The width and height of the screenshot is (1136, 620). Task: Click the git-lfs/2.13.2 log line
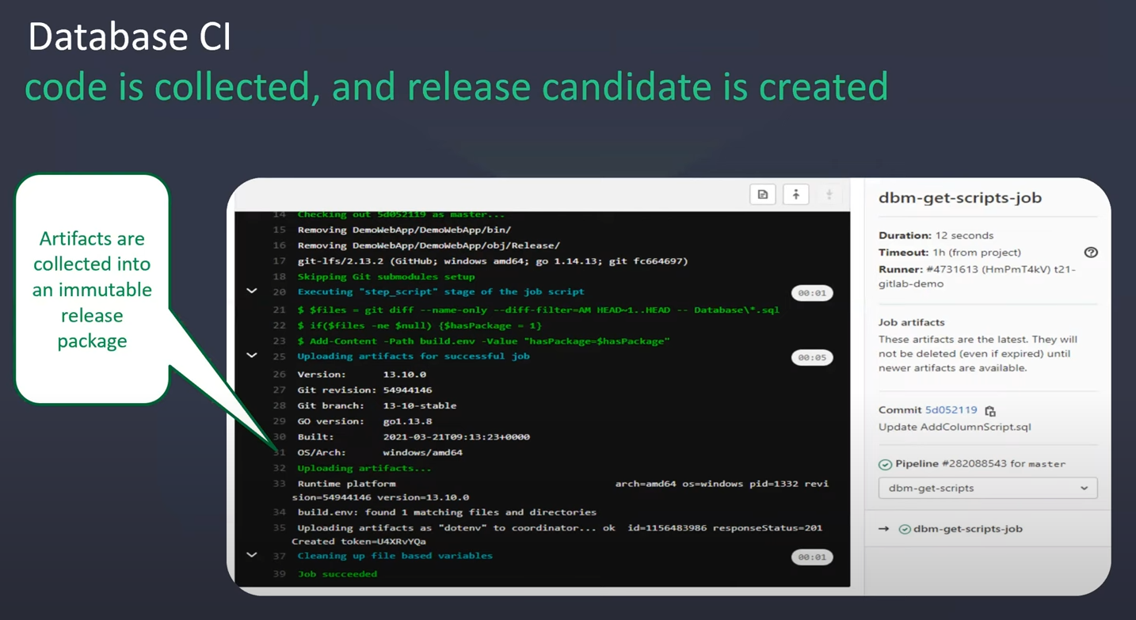coord(493,261)
